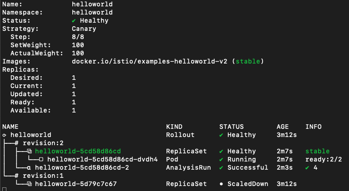This screenshot has height=191, width=349.
Task: Click the docker.io/istio/examples-helloworld-v2 image text
Action: [150, 61]
